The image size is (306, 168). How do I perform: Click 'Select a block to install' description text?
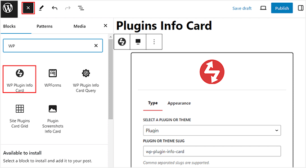click(x=47, y=161)
